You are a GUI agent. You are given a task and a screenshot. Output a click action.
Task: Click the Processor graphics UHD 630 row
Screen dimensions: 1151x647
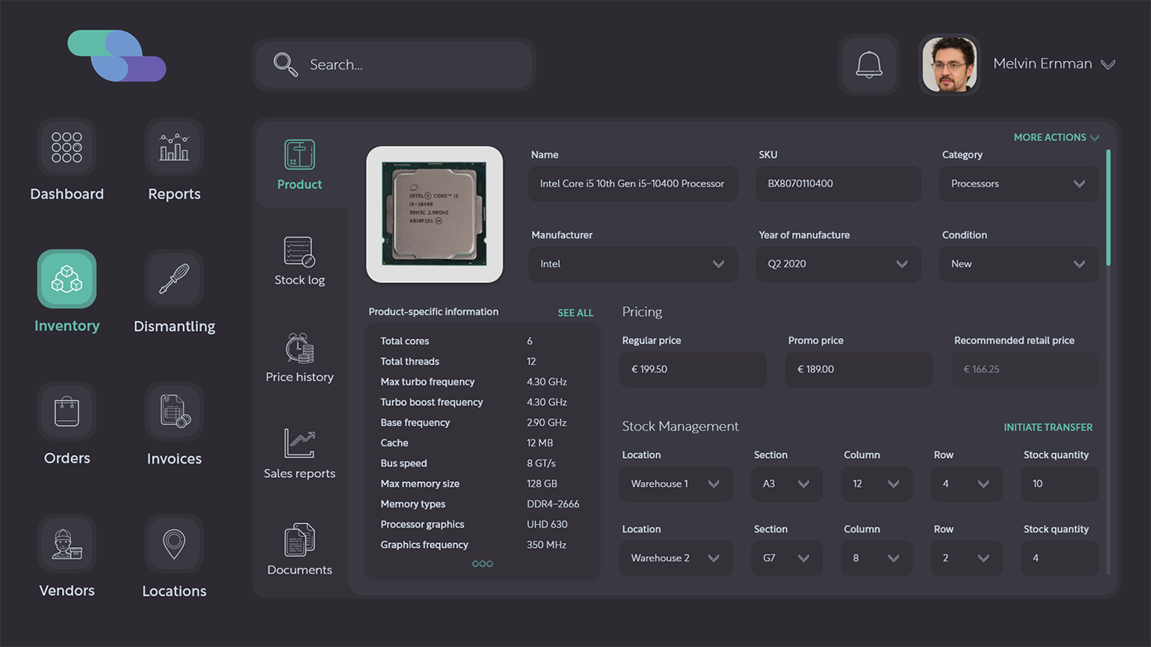[482, 525]
